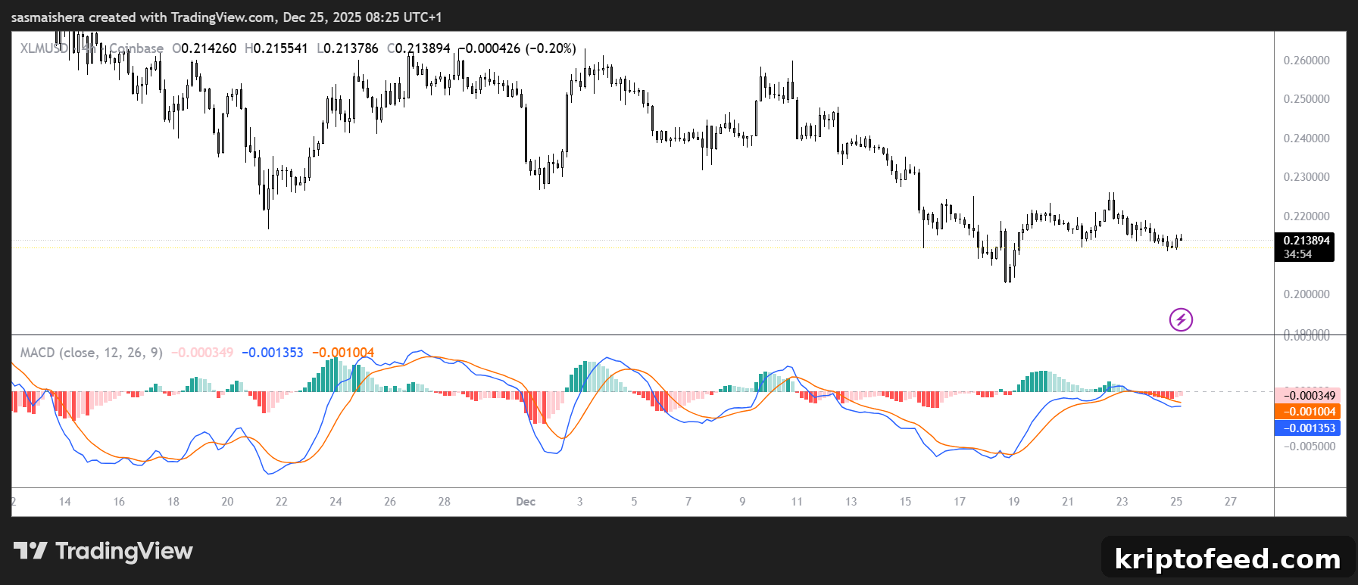Screen dimensions: 1358x585
Task: Click the −0.005000 MACD axis label
Action: click(1310, 447)
